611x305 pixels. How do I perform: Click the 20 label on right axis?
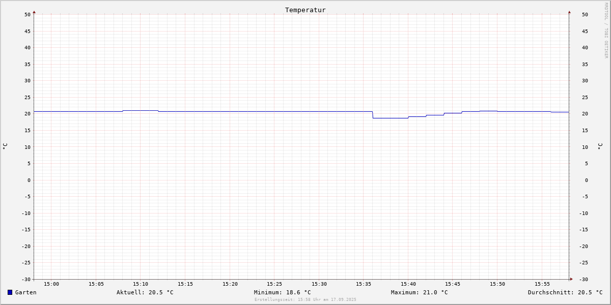click(585, 113)
